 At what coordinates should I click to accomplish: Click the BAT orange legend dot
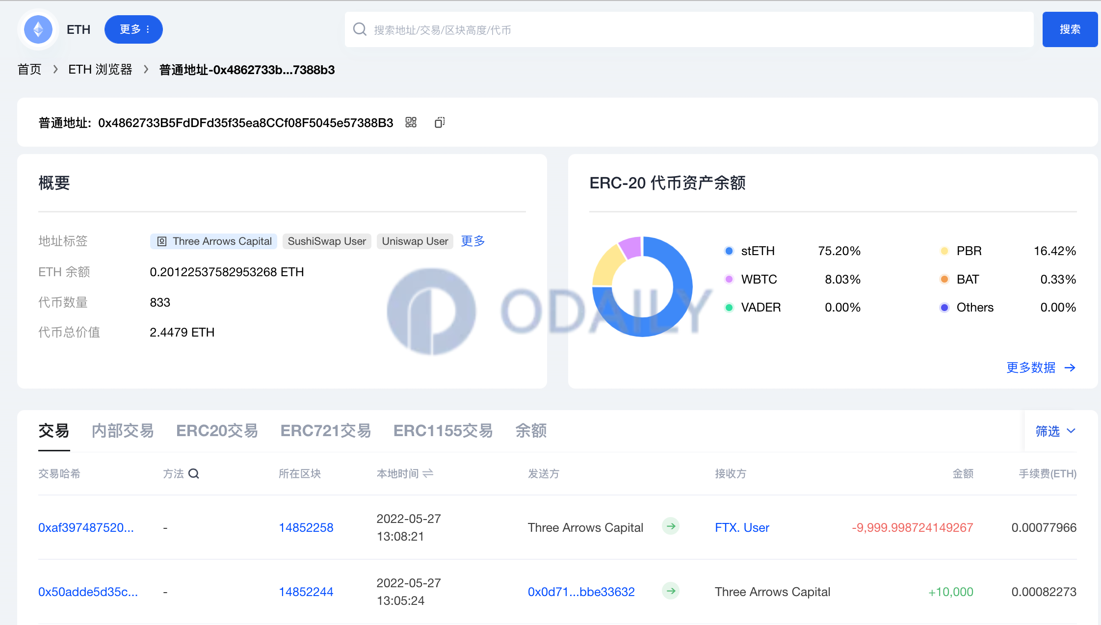coord(944,279)
